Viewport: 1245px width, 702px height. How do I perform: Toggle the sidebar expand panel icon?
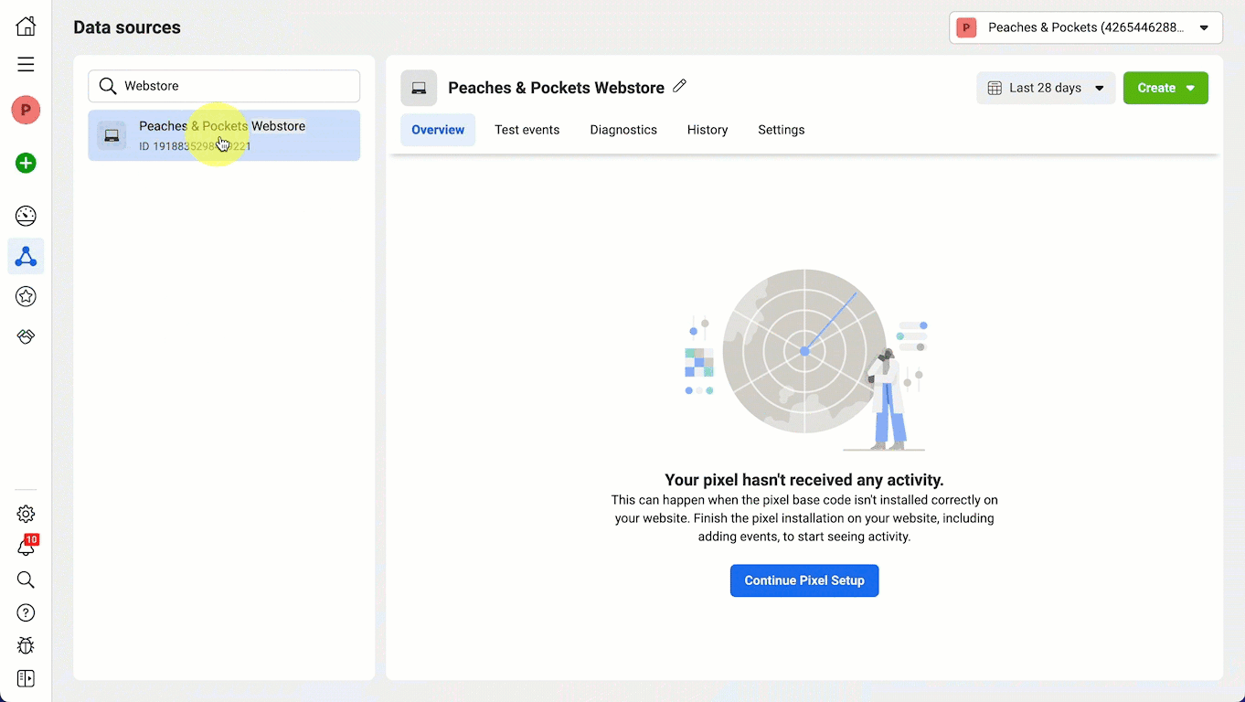(26, 678)
